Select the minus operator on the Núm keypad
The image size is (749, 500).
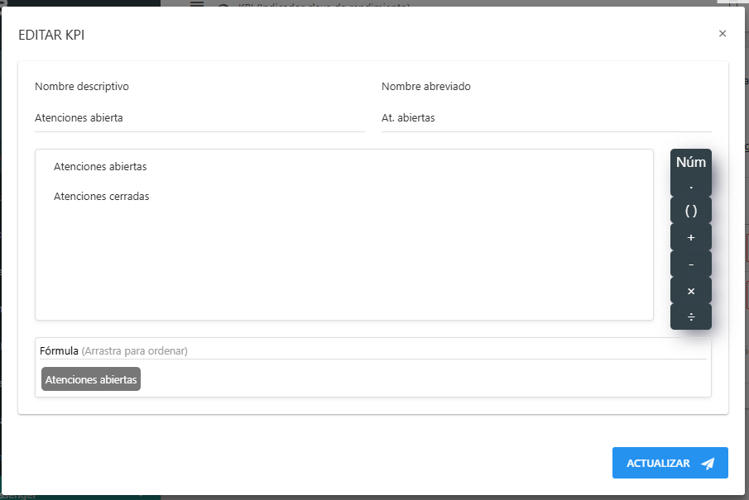[x=691, y=264]
